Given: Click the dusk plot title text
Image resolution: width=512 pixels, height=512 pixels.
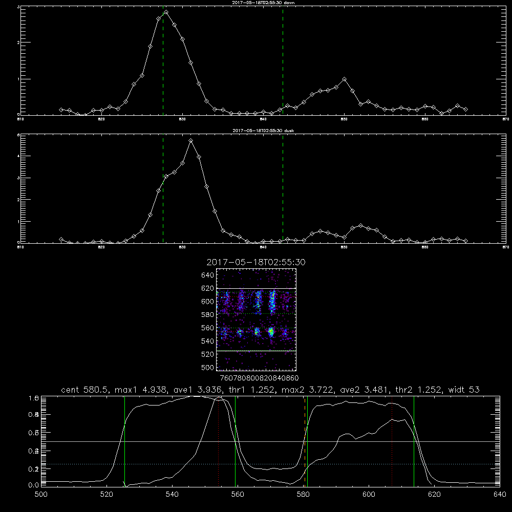Looking at the screenshot, I should pyautogui.click(x=263, y=131).
